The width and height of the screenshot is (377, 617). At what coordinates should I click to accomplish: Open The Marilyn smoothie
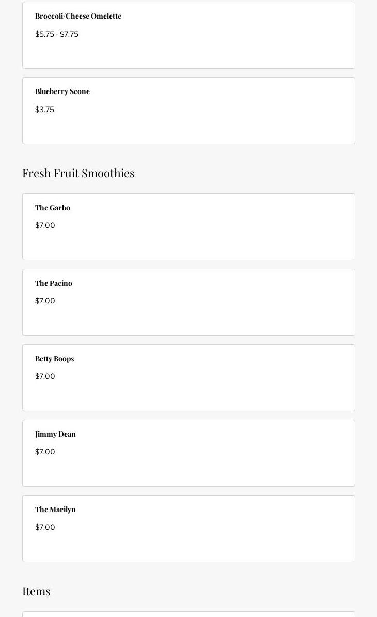point(55,510)
